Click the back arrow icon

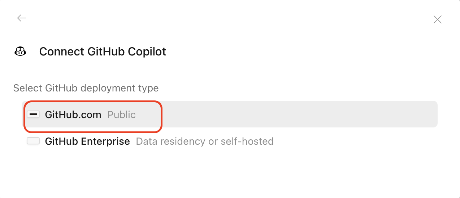click(22, 18)
